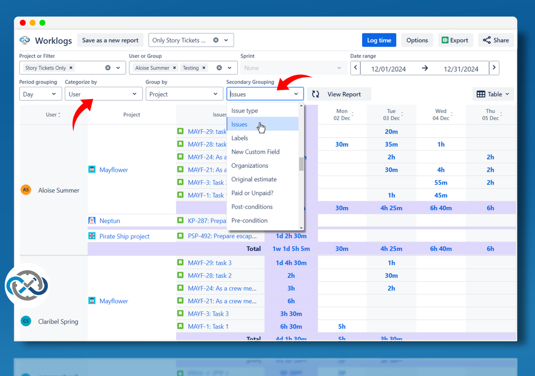This screenshot has height=376, width=535.
Task: Open the Options menu
Action: 417,40
